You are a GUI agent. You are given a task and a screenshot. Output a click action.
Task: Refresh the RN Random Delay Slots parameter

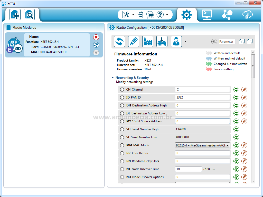[x=236, y=161]
